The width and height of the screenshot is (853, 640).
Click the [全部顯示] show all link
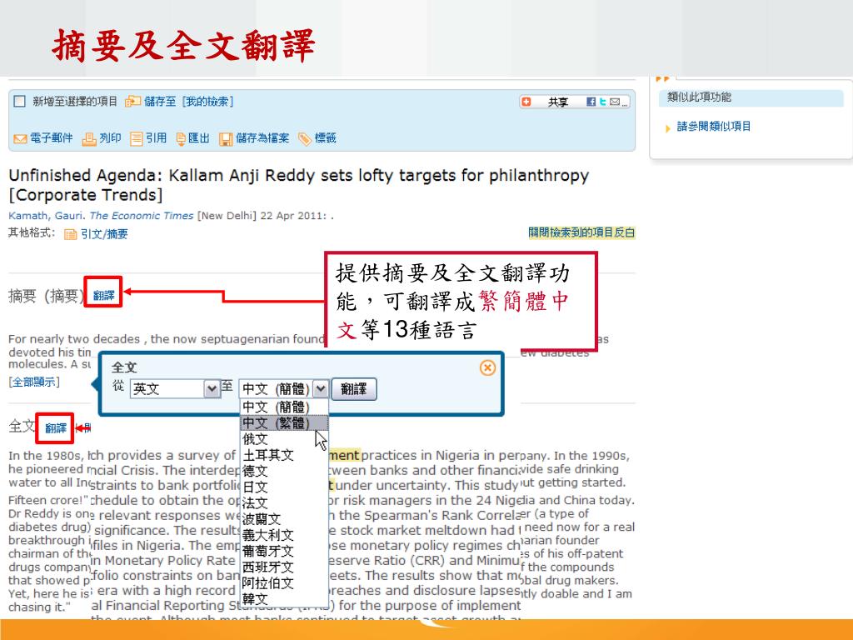coord(33,382)
